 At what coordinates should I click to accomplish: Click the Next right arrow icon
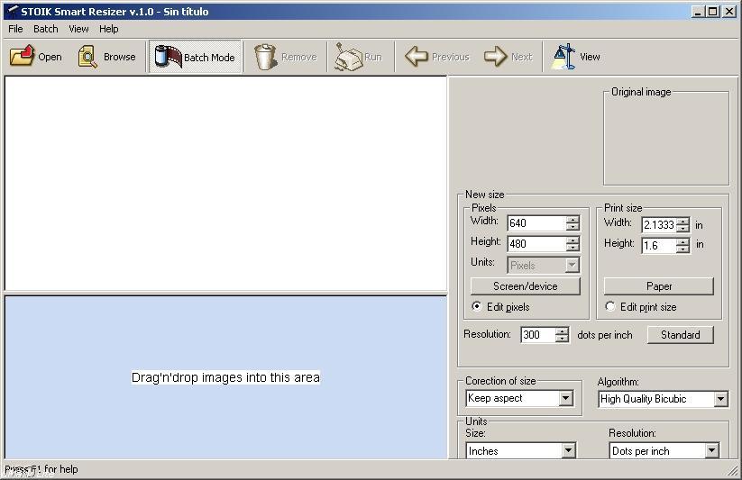click(496, 56)
